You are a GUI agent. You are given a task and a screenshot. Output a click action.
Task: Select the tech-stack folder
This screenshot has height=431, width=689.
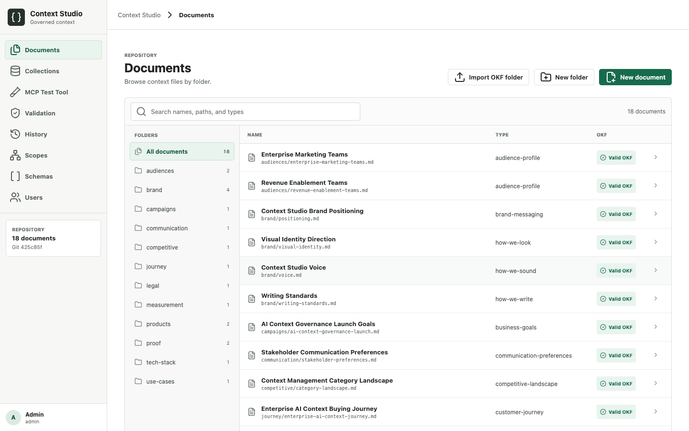tap(182, 362)
